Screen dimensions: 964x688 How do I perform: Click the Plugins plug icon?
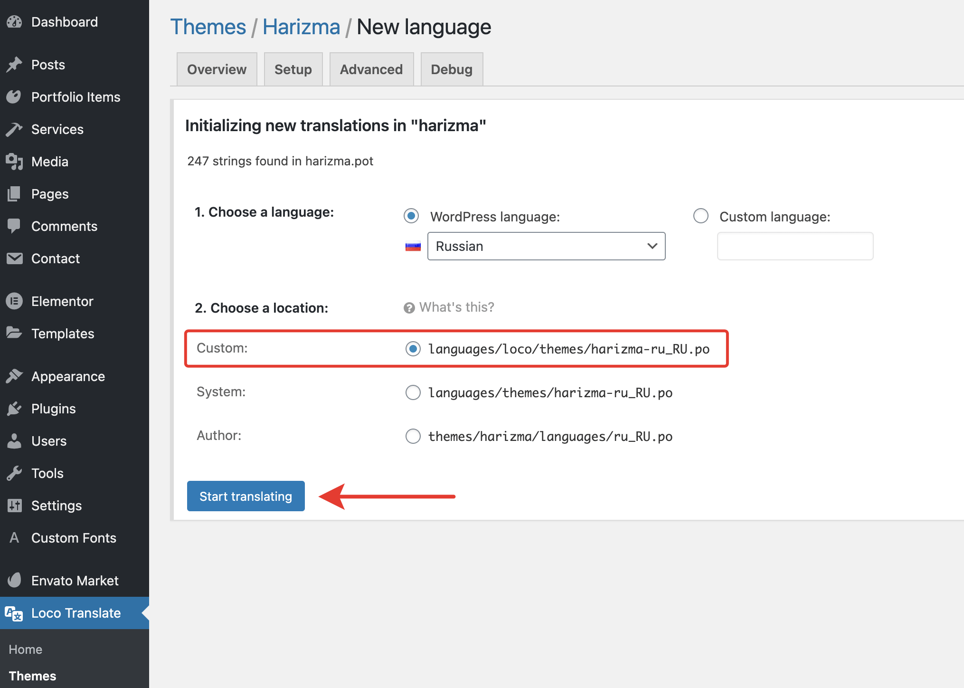click(14, 409)
